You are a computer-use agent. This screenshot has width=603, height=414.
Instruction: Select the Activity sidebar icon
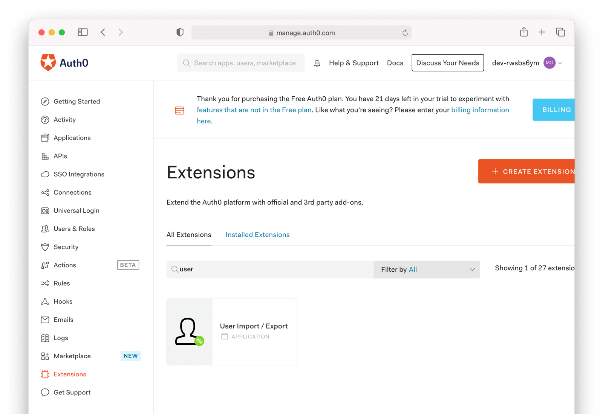coord(45,119)
